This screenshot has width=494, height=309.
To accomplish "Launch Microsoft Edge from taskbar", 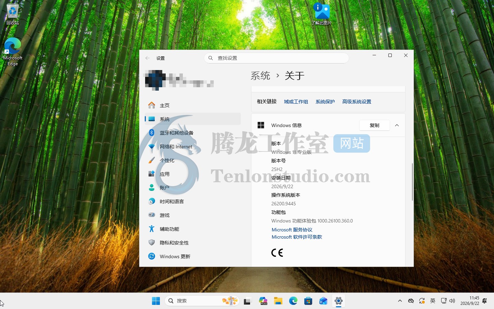I will (293, 301).
